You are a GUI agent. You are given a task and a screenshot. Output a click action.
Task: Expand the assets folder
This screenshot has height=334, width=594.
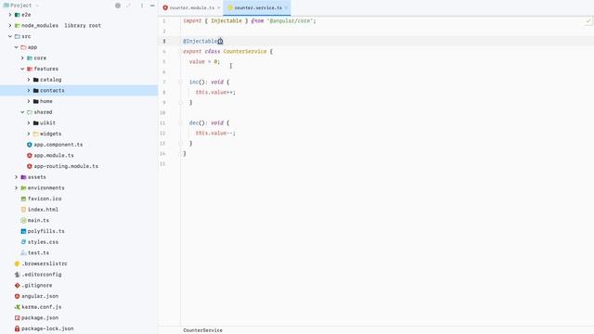[17, 177]
